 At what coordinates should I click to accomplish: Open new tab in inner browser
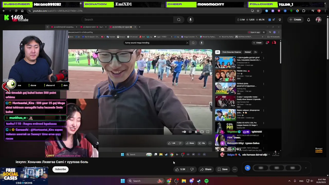pos(140,27)
